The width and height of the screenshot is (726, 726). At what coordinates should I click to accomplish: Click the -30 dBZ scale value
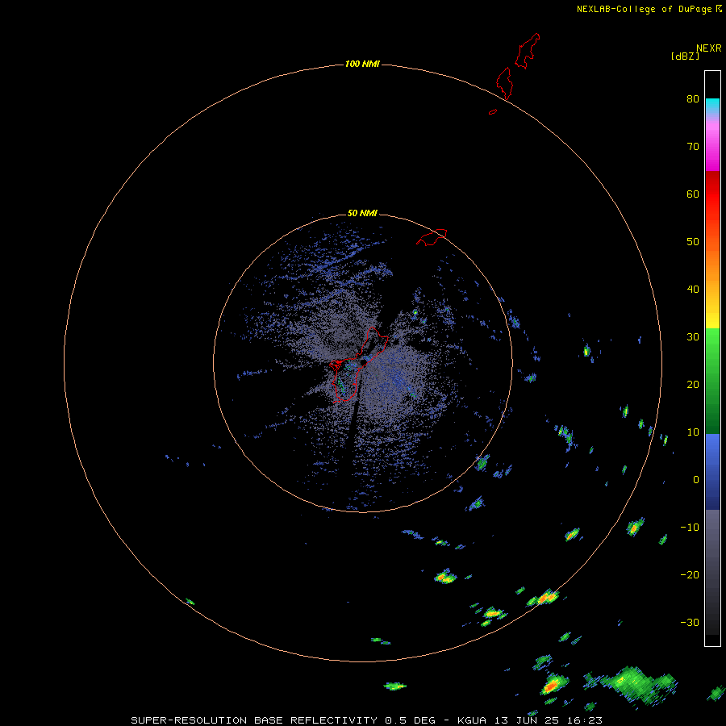[690, 622]
